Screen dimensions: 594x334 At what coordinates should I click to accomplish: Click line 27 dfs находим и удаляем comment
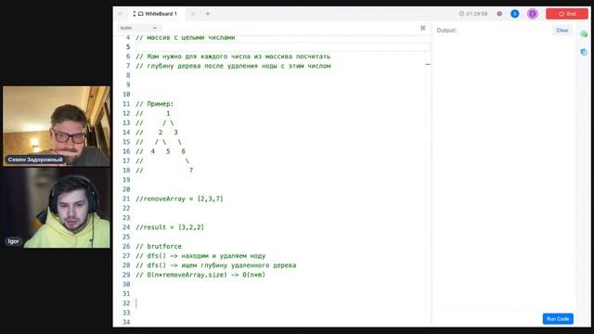pyautogui.click(x=200, y=256)
